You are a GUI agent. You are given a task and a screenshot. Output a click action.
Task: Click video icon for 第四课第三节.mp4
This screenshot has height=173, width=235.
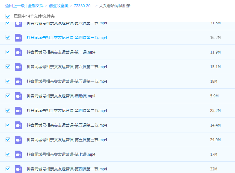click(18, 38)
